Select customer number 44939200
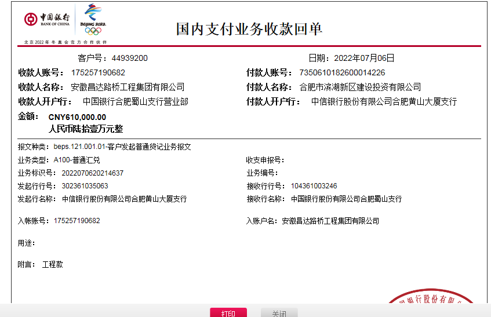The image size is (491, 317). 130,58
